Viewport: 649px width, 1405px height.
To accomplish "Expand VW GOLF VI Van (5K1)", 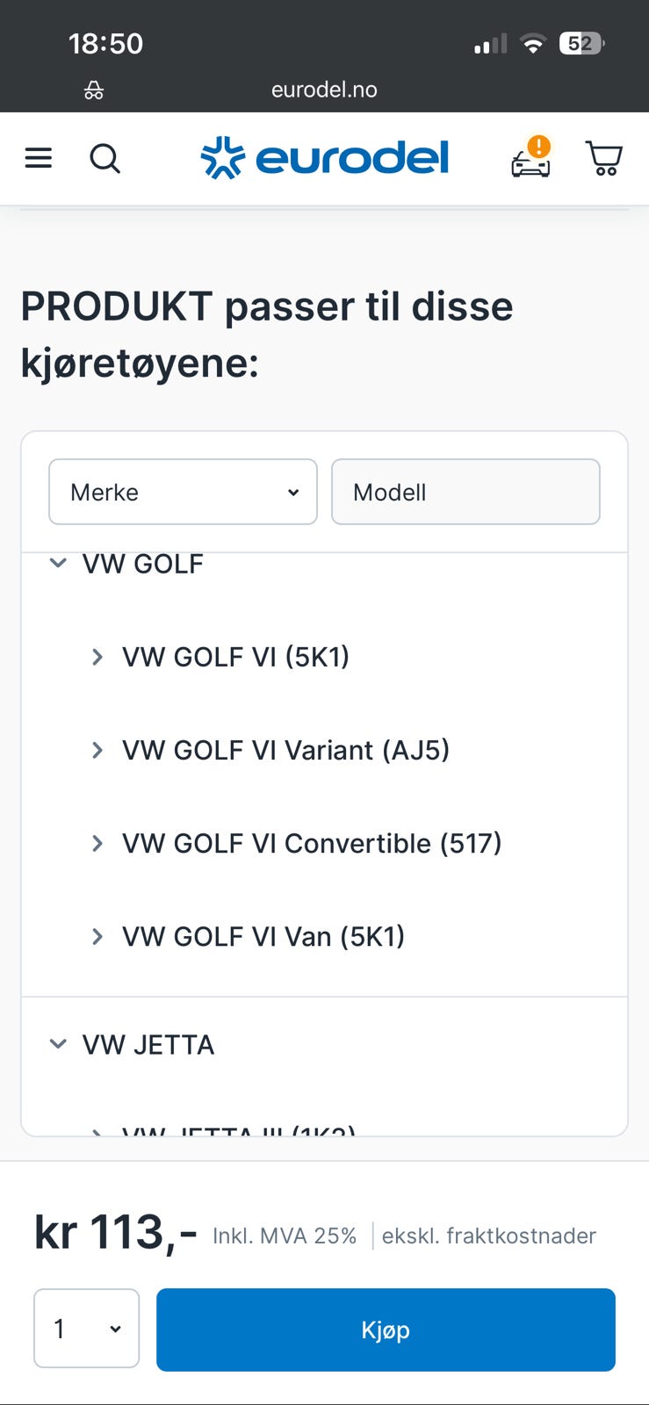I will point(97,936).
